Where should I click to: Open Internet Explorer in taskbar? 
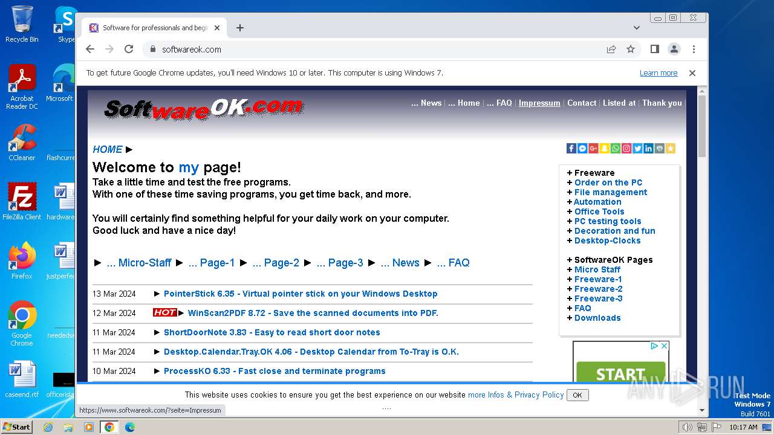48,427
